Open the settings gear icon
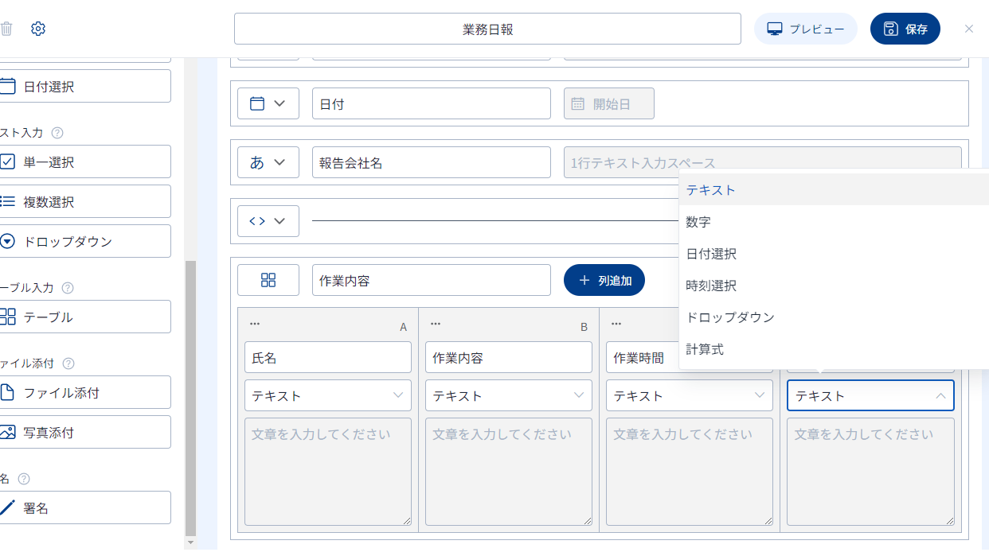This screenshot has height=556, width=989. [x=38, y=29]
